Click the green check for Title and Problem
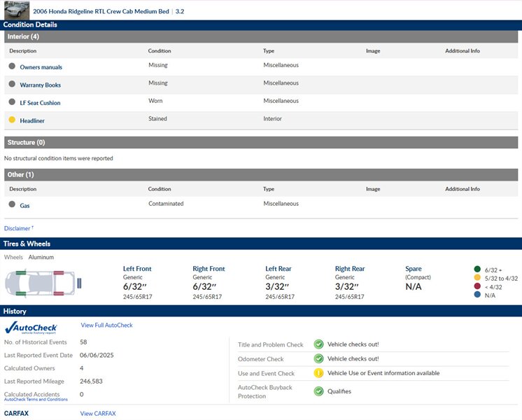 (318, 344)
